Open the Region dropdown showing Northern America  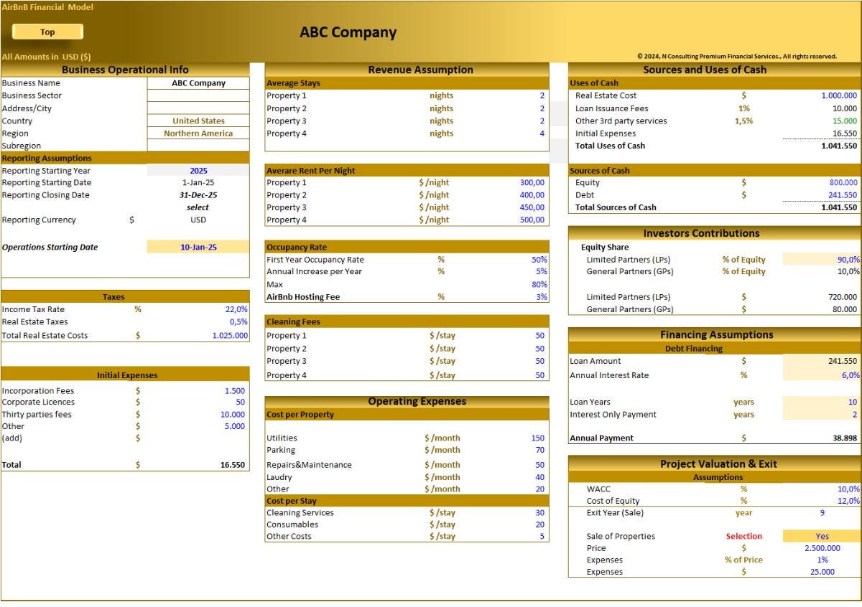click(x=198, y=133)
